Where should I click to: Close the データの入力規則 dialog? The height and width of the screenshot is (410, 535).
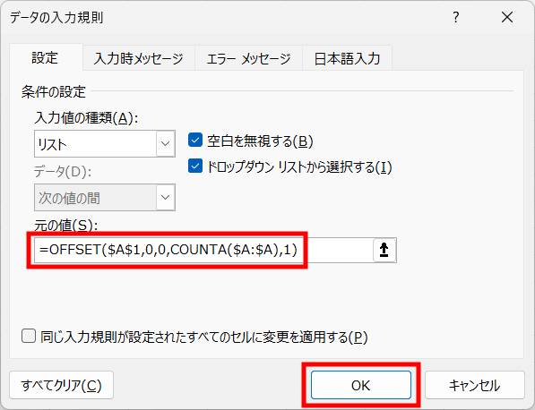[x=507, y=17]
